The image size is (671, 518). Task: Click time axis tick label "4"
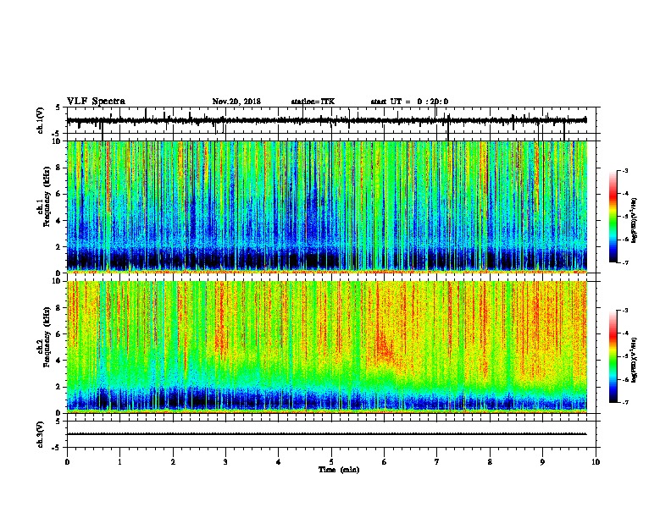[279, 462]
